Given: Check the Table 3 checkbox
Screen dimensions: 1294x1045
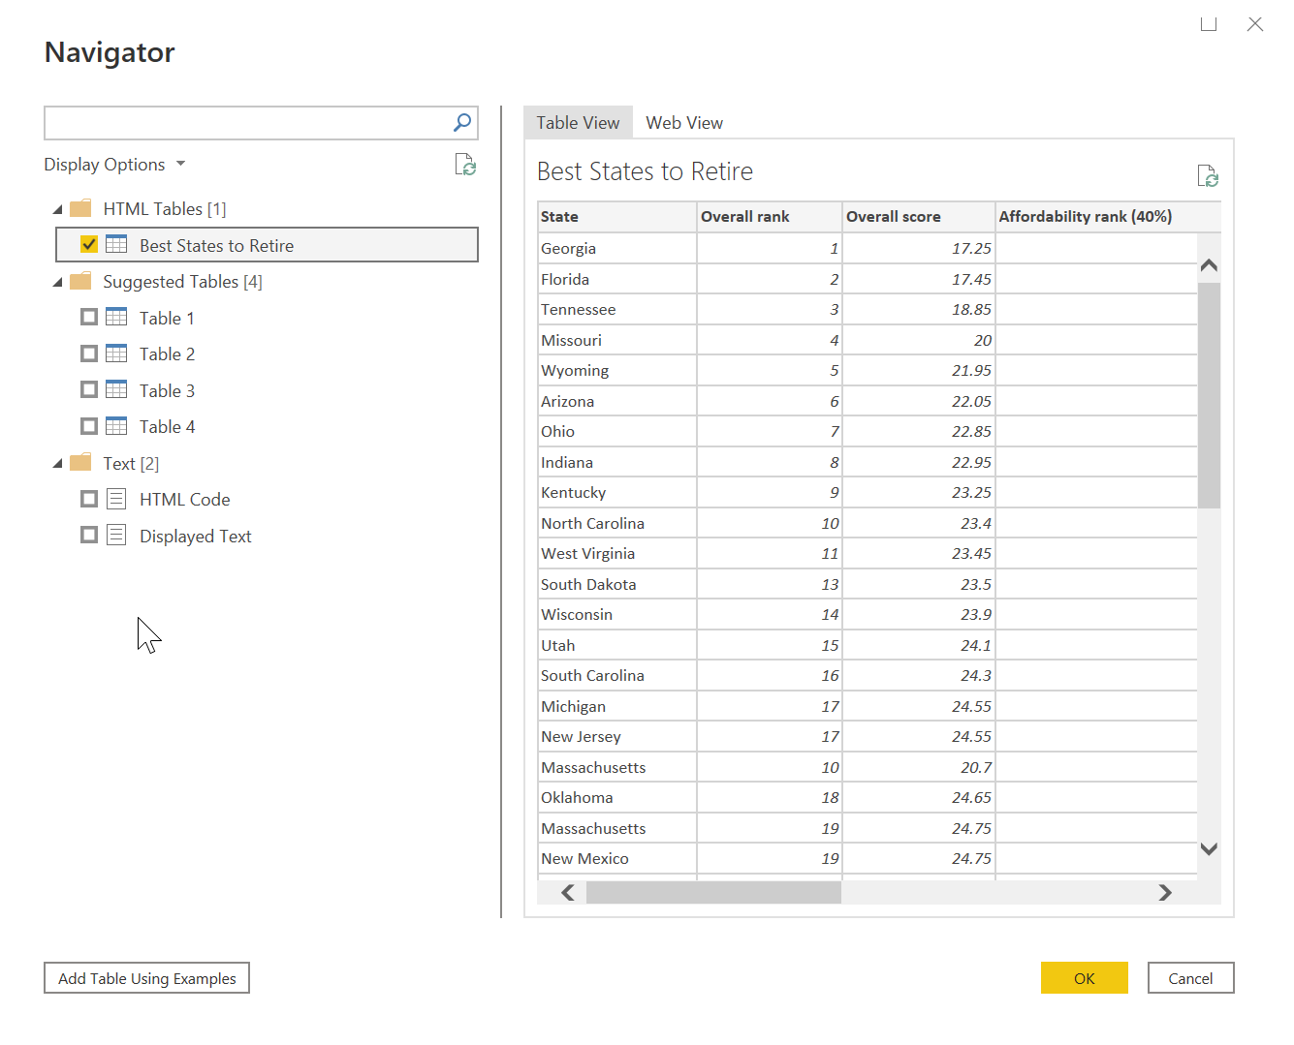Looking at the screenshot, I should pyautogui.click(x=89, y=389).
